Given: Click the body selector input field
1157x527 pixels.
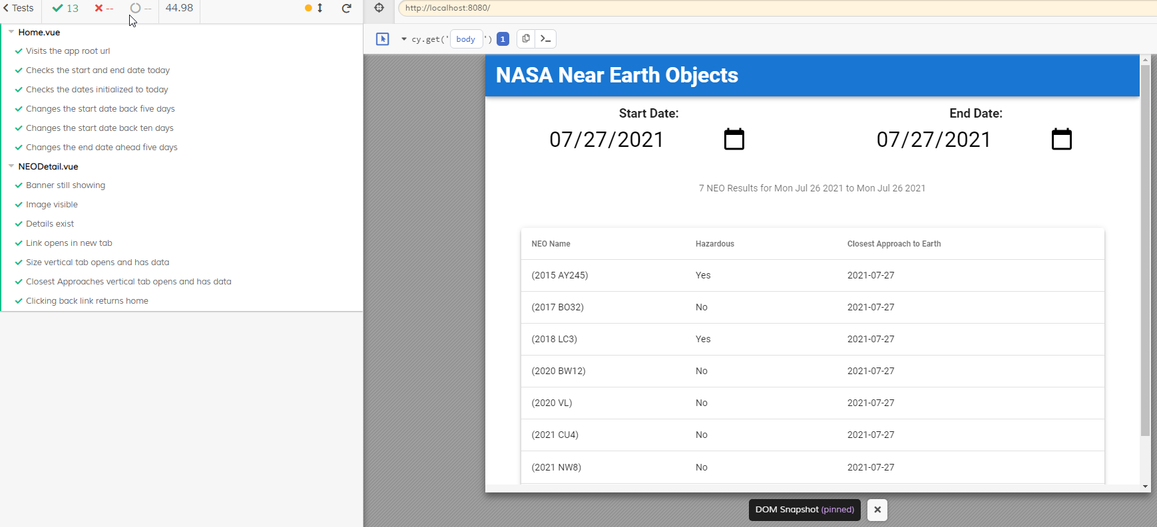Looking at the screenshot, I should [x=466, y=39].
